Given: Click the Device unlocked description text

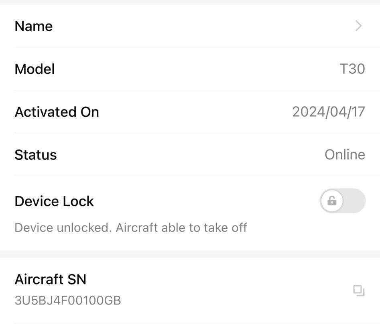Looking at the screenshot, I should point(130,227).
